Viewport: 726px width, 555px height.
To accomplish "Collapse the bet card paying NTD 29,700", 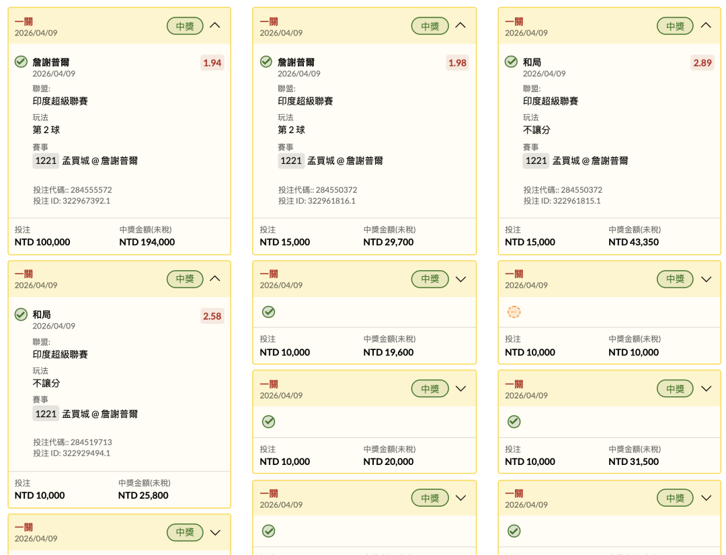I will [460, 26].
